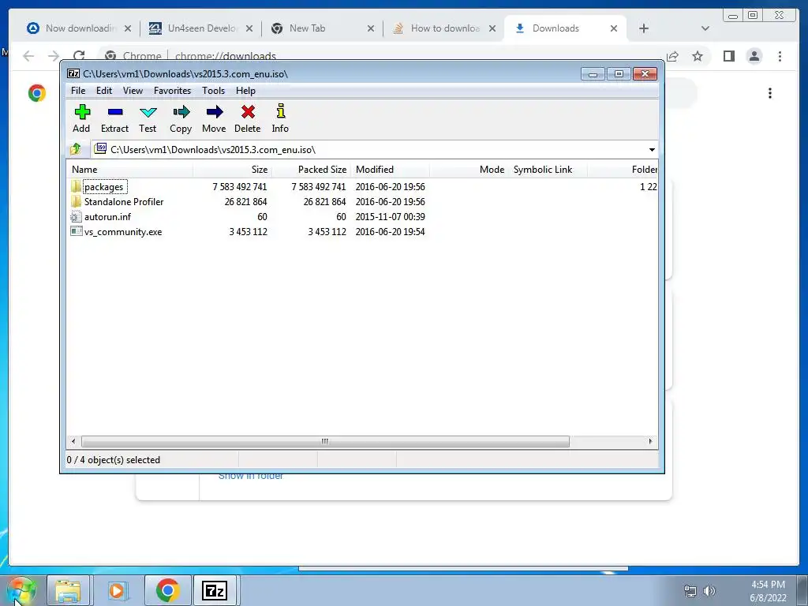
Task: Click the scrollbar right arrow
Action: [650, 442]
